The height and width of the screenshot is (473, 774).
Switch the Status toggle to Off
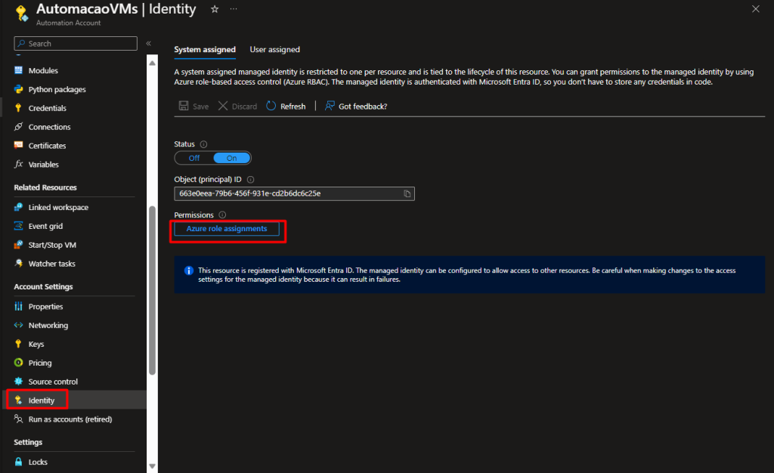(194, 158)
